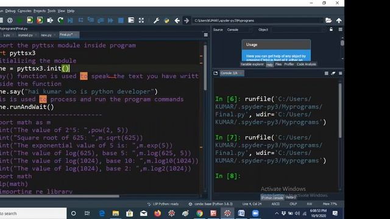Switch to the Help pane tab
Screen dimensions: 390x219
[x=269, y=64]
